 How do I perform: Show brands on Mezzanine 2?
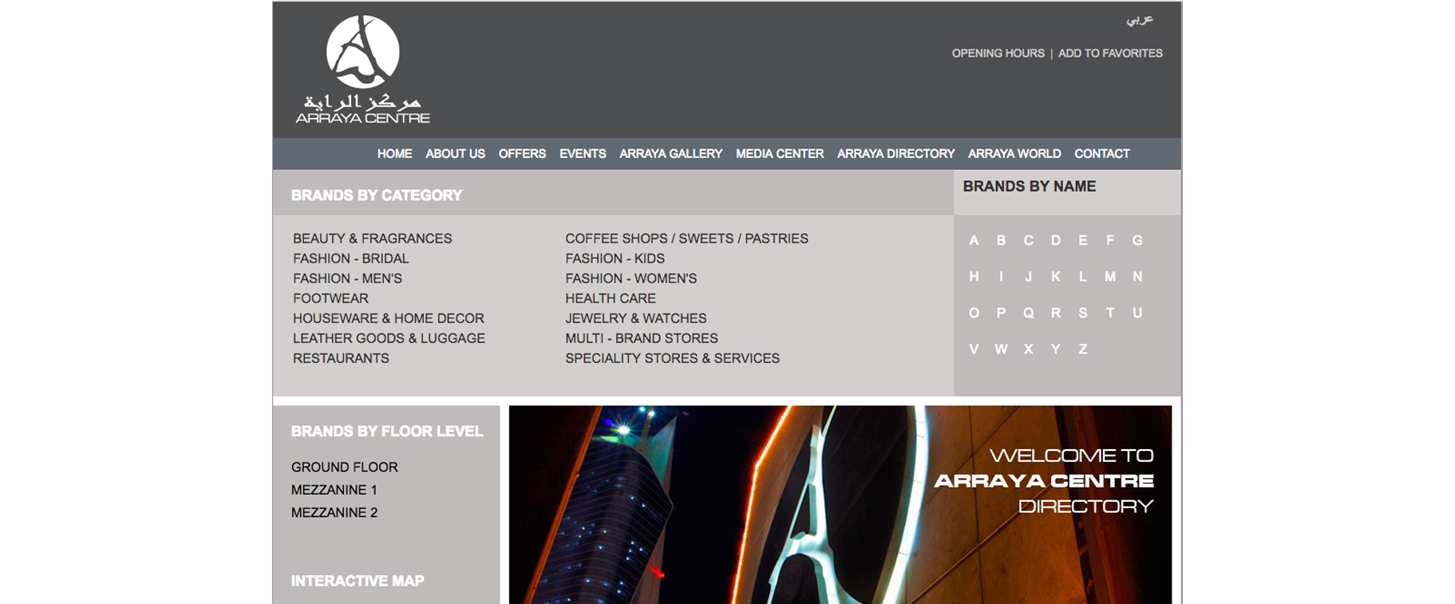pyautogui.click(x=334, y=512)
